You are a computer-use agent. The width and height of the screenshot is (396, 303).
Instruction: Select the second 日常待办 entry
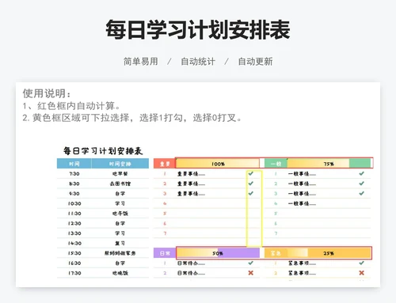(x=191, y=273)
